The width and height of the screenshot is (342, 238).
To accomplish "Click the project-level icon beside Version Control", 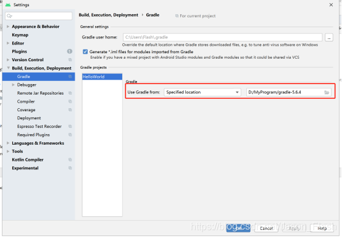I will click(x=70, y=59).
